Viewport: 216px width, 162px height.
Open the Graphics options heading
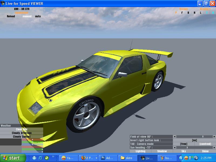205,9
